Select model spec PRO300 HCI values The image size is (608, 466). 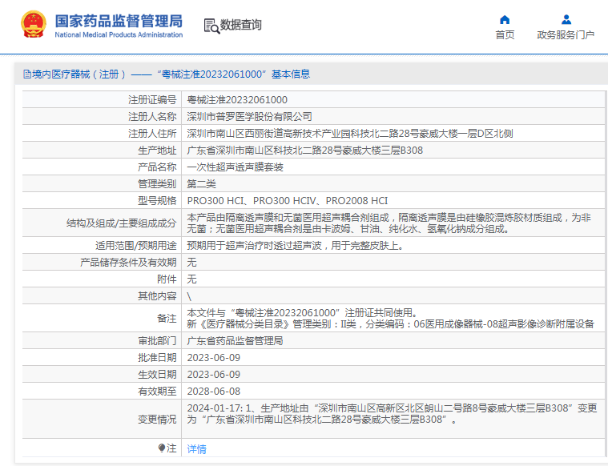288,200
